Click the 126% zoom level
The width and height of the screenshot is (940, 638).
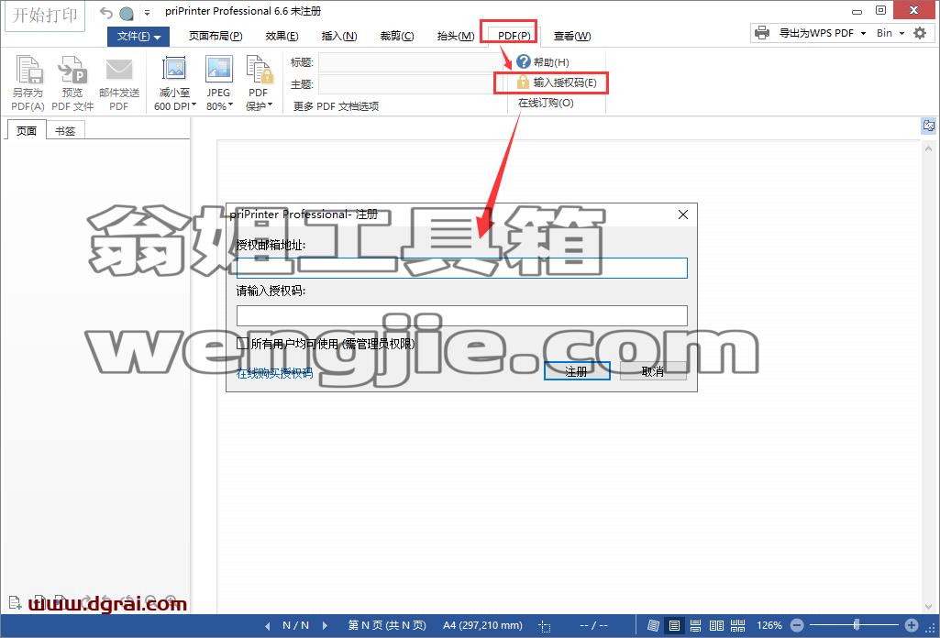769,625
